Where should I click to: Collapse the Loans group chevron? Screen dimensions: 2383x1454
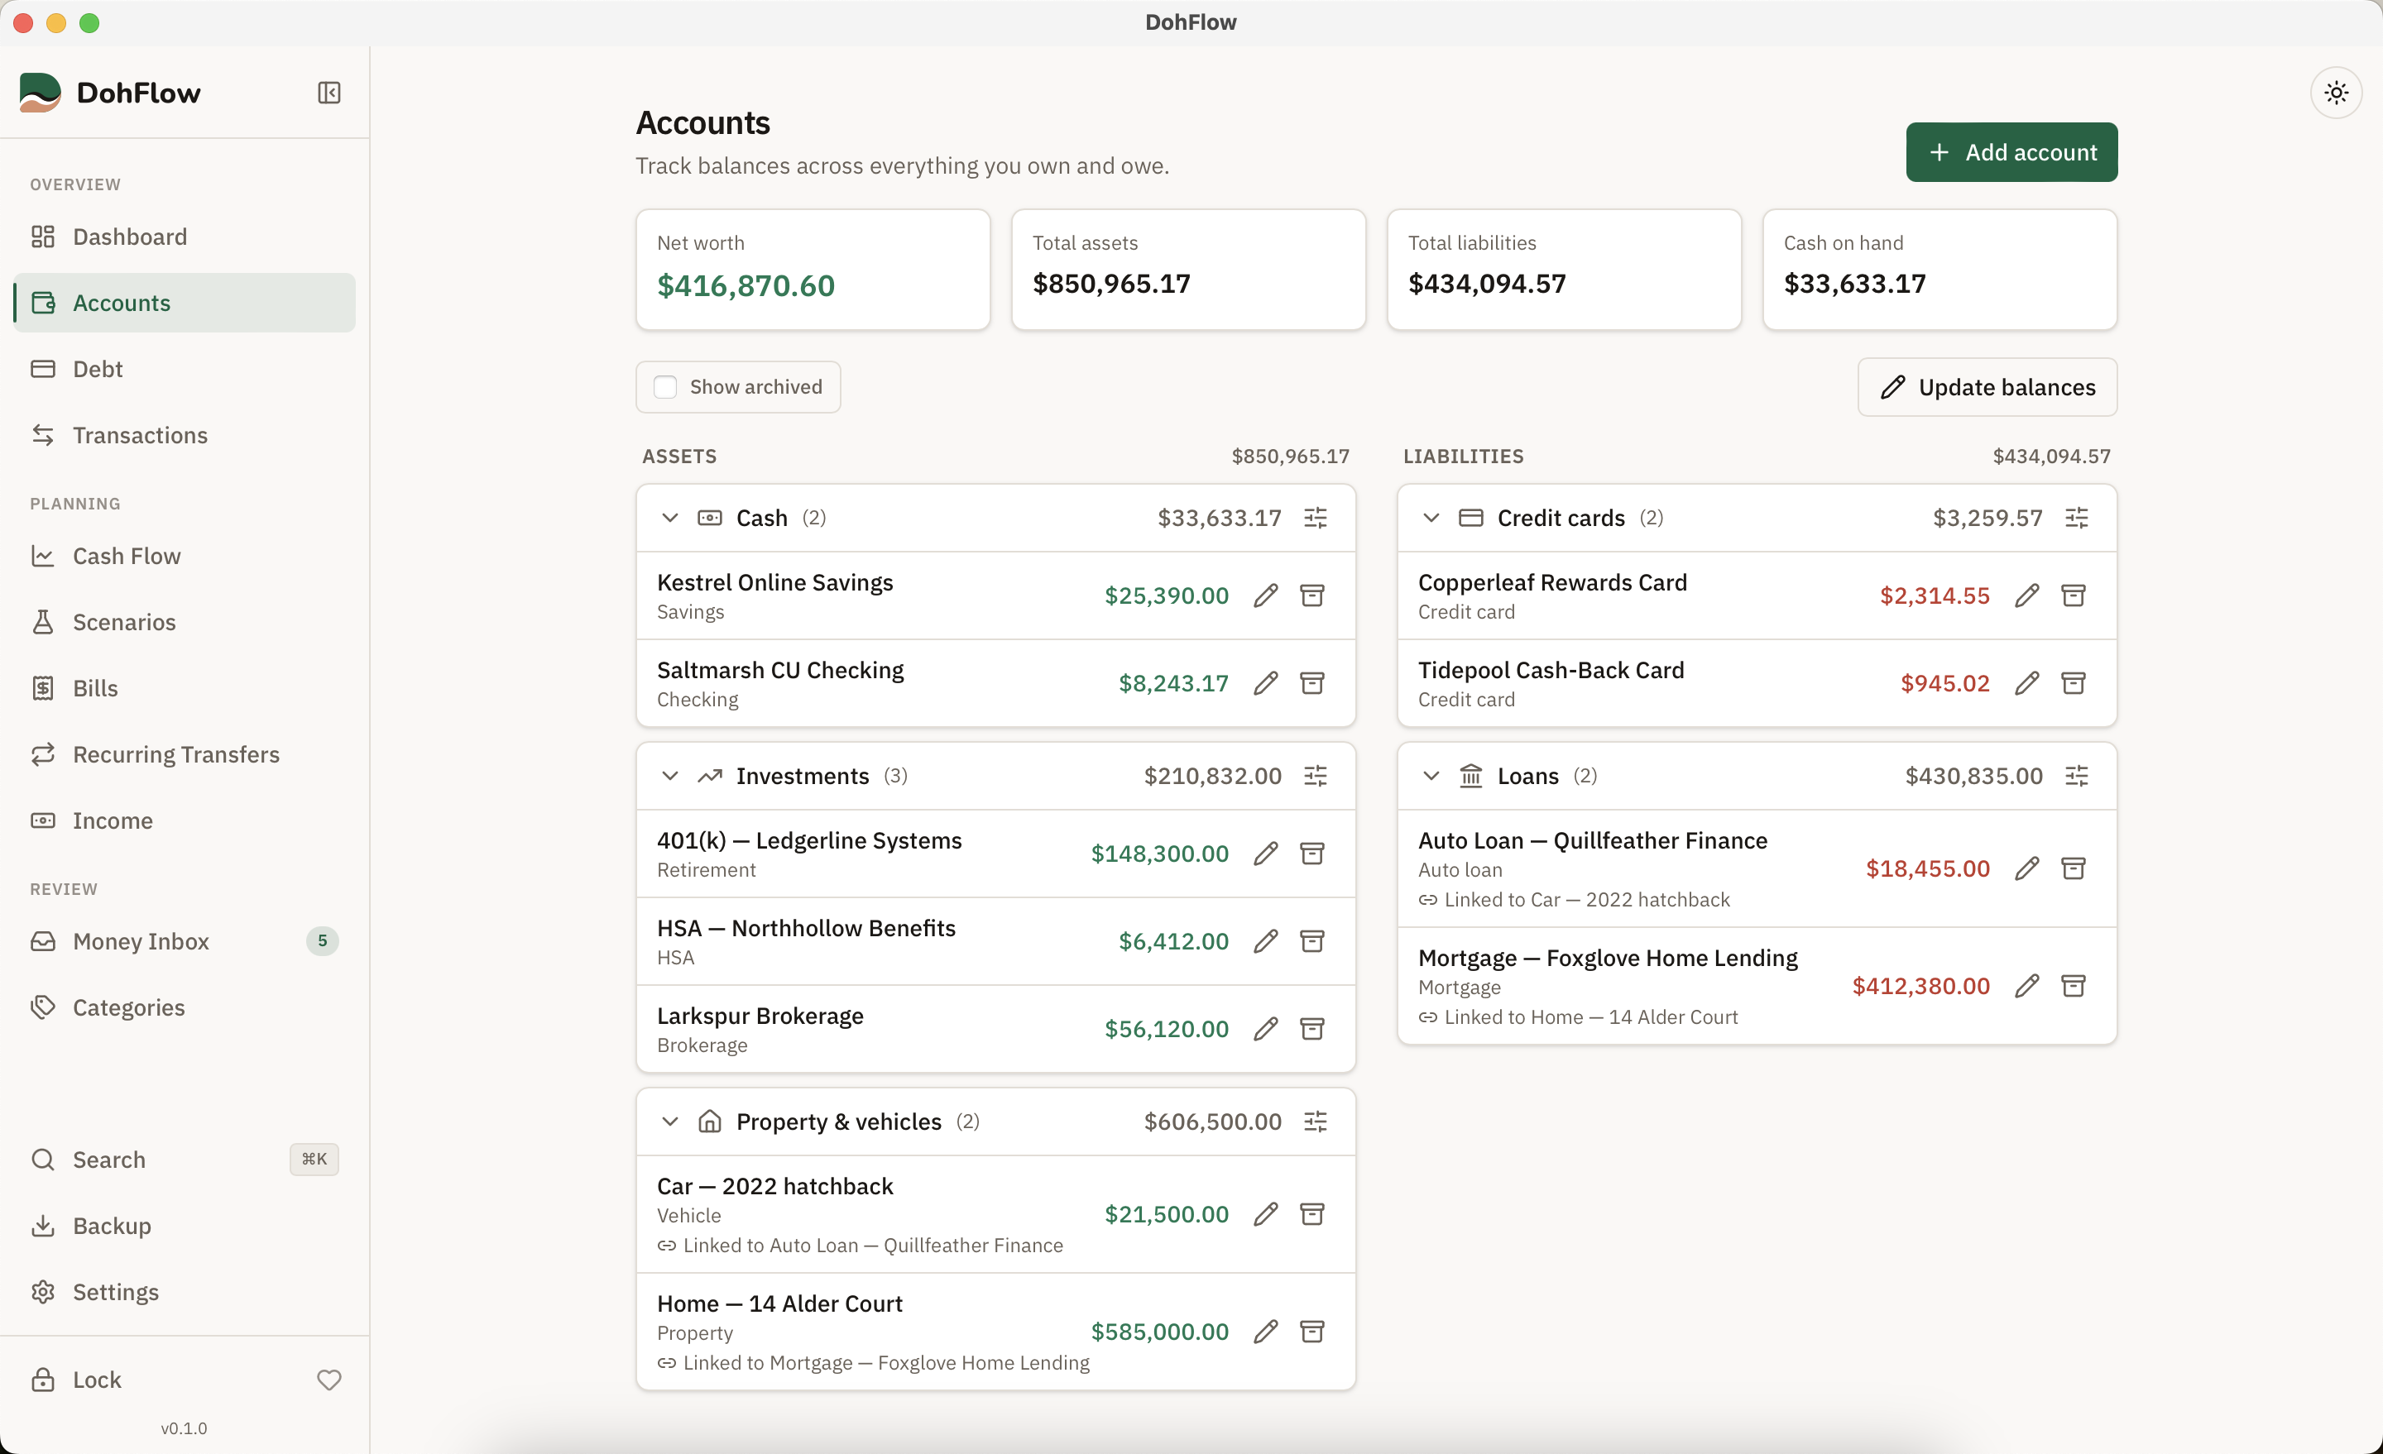coord(1431,777)
